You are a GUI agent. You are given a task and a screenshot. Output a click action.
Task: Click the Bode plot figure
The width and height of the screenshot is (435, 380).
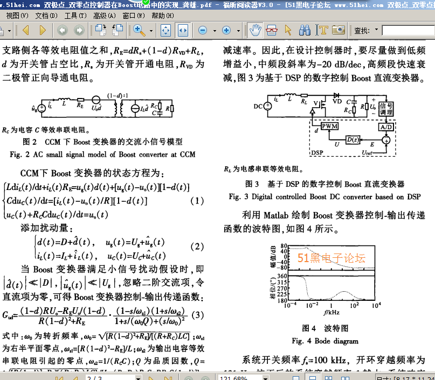325,279
